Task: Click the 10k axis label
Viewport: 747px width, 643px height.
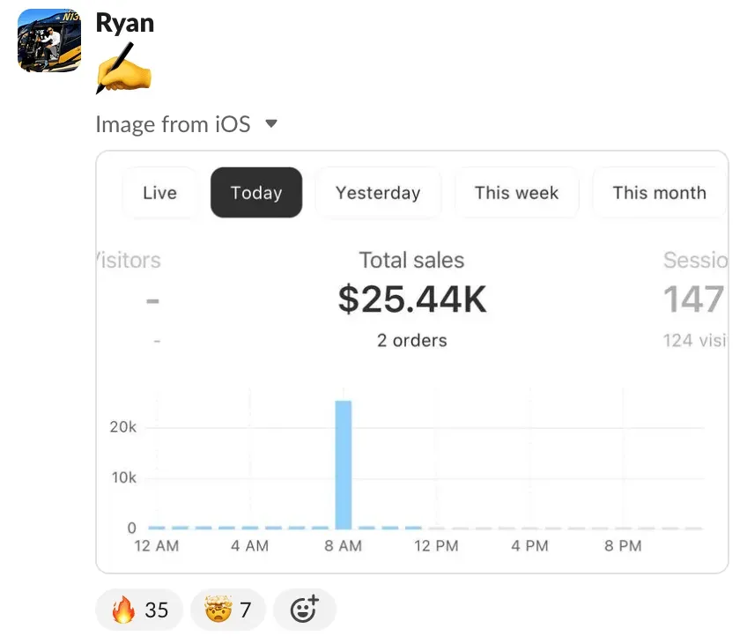Action: click(124, 477)
